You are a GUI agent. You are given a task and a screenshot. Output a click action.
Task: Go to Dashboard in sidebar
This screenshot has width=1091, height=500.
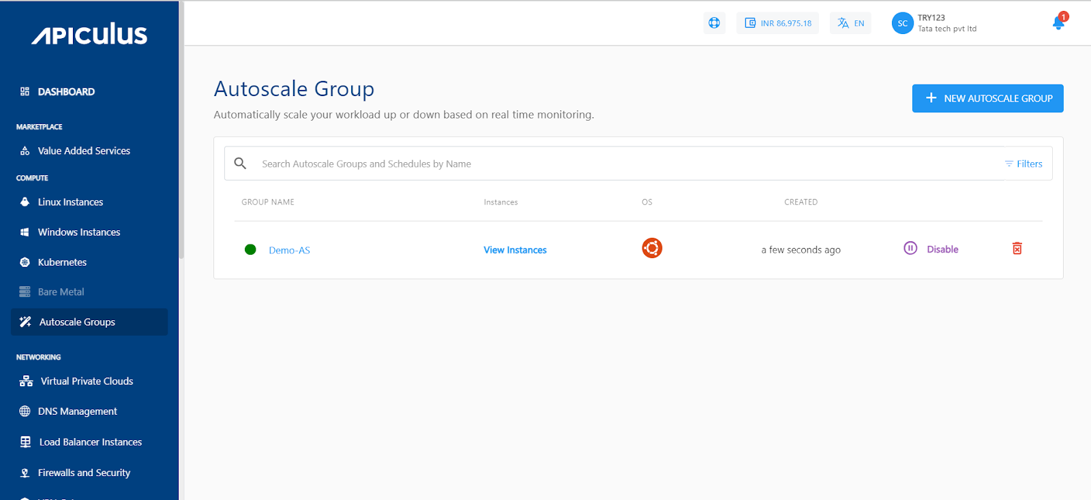[x=66, y=92]
